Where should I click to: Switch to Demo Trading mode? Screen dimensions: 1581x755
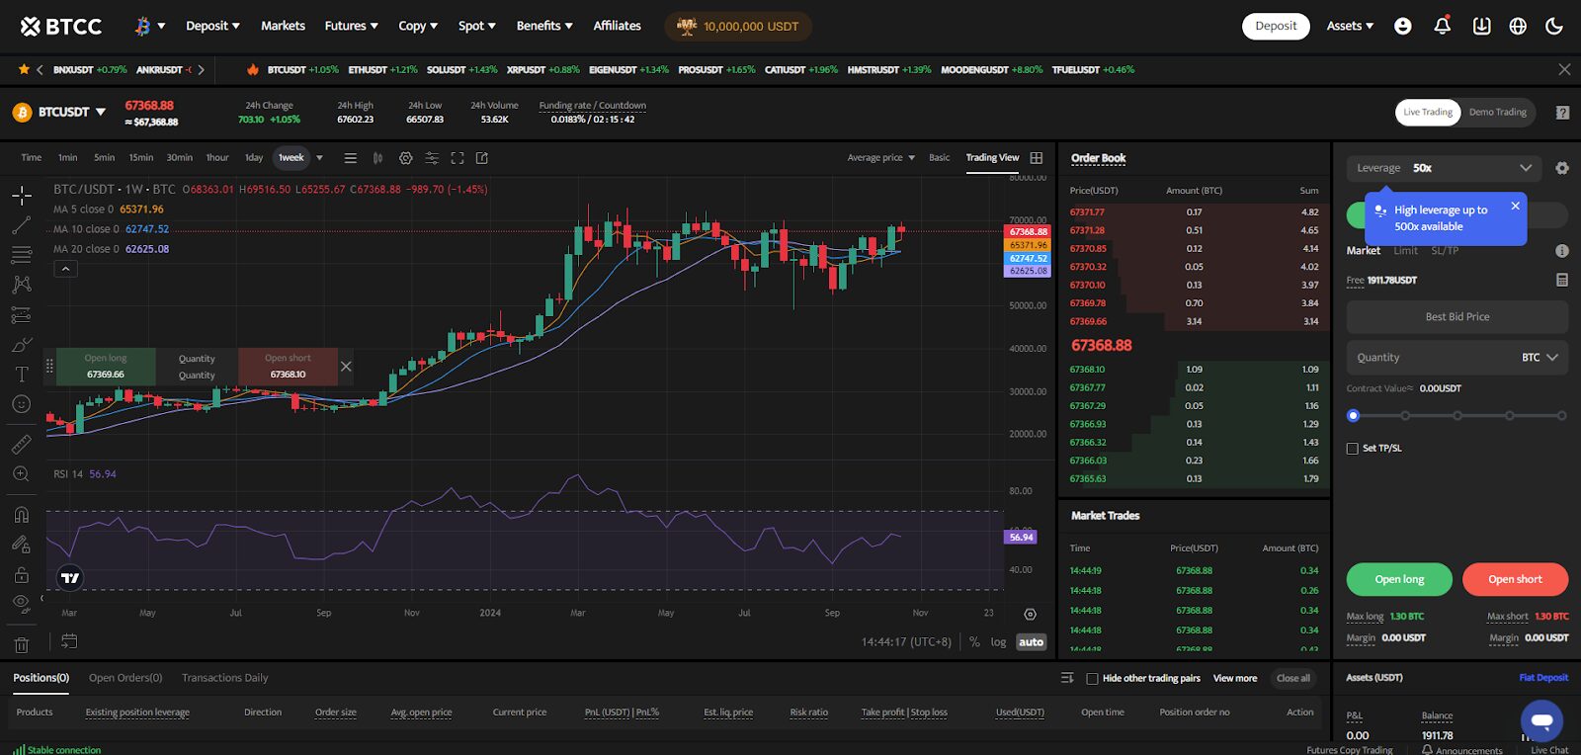[x=1498, y=112]
